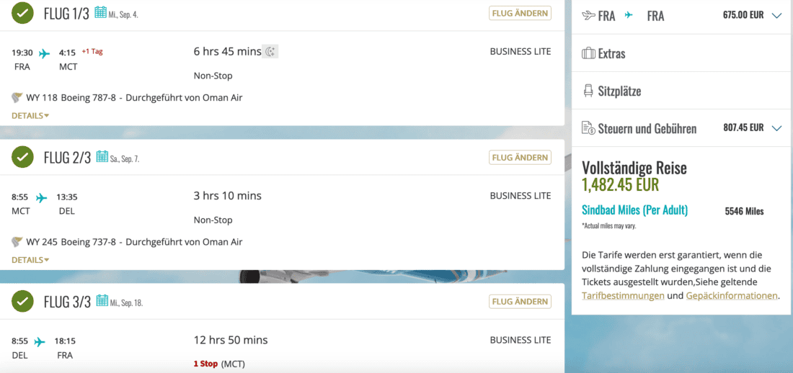793x373 pixels.
Task: Expand DETAILS for flight WY 118
Action: pyautogui.click(x=30, y=115)
